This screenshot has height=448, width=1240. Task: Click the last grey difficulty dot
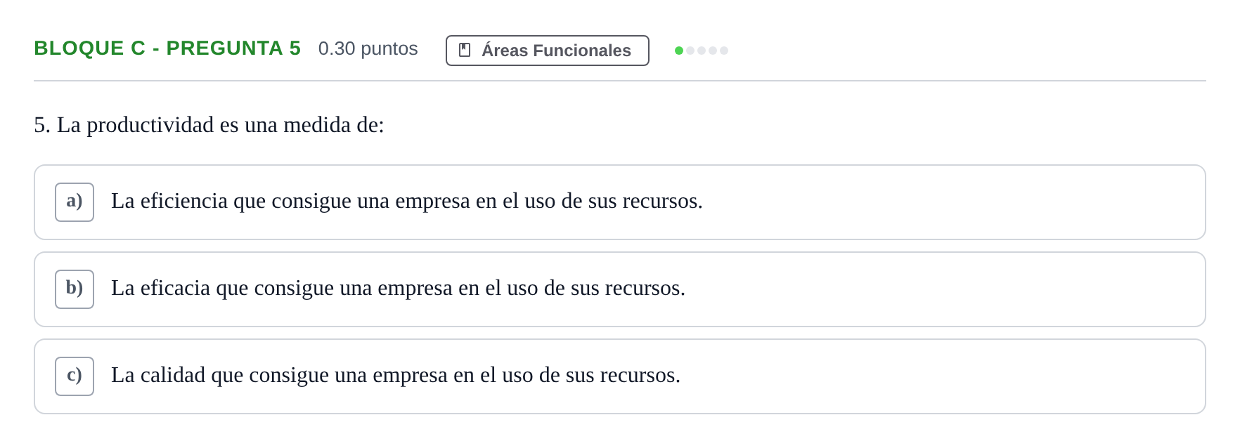724,51
